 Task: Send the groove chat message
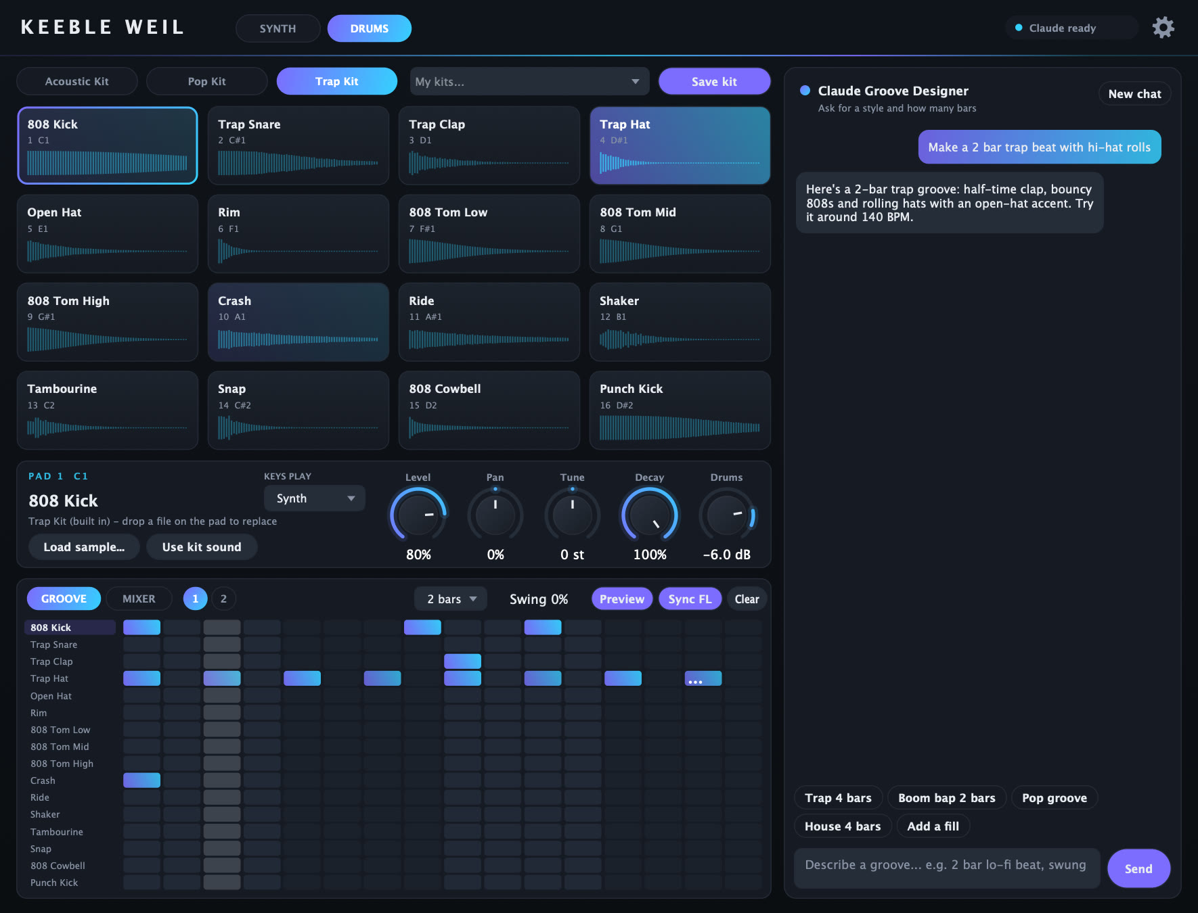1138,868
